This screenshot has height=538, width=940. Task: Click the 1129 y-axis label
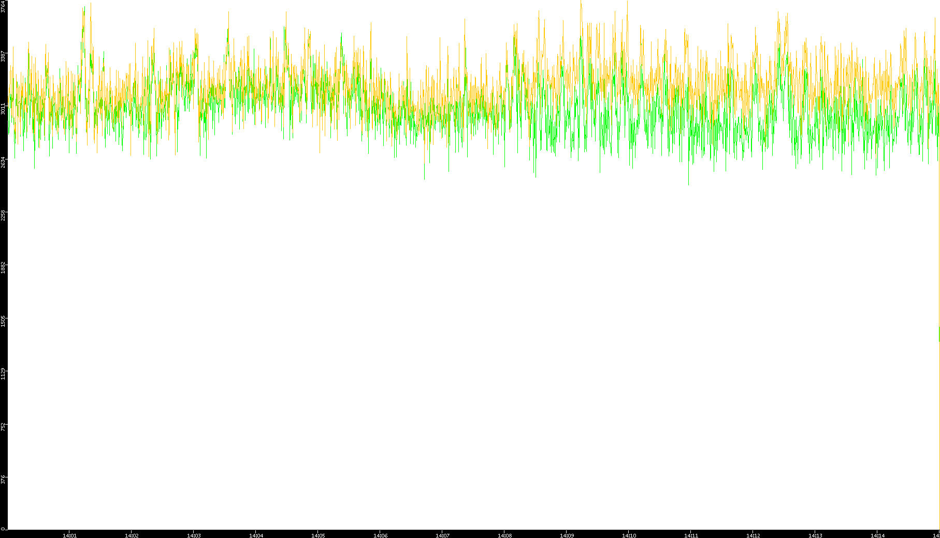[3, 373]
